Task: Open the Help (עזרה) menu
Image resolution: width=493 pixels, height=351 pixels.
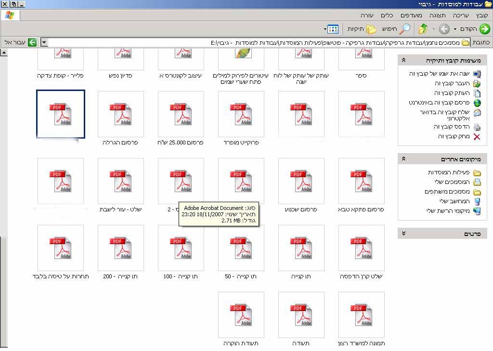Action: (x=366, y=15)
